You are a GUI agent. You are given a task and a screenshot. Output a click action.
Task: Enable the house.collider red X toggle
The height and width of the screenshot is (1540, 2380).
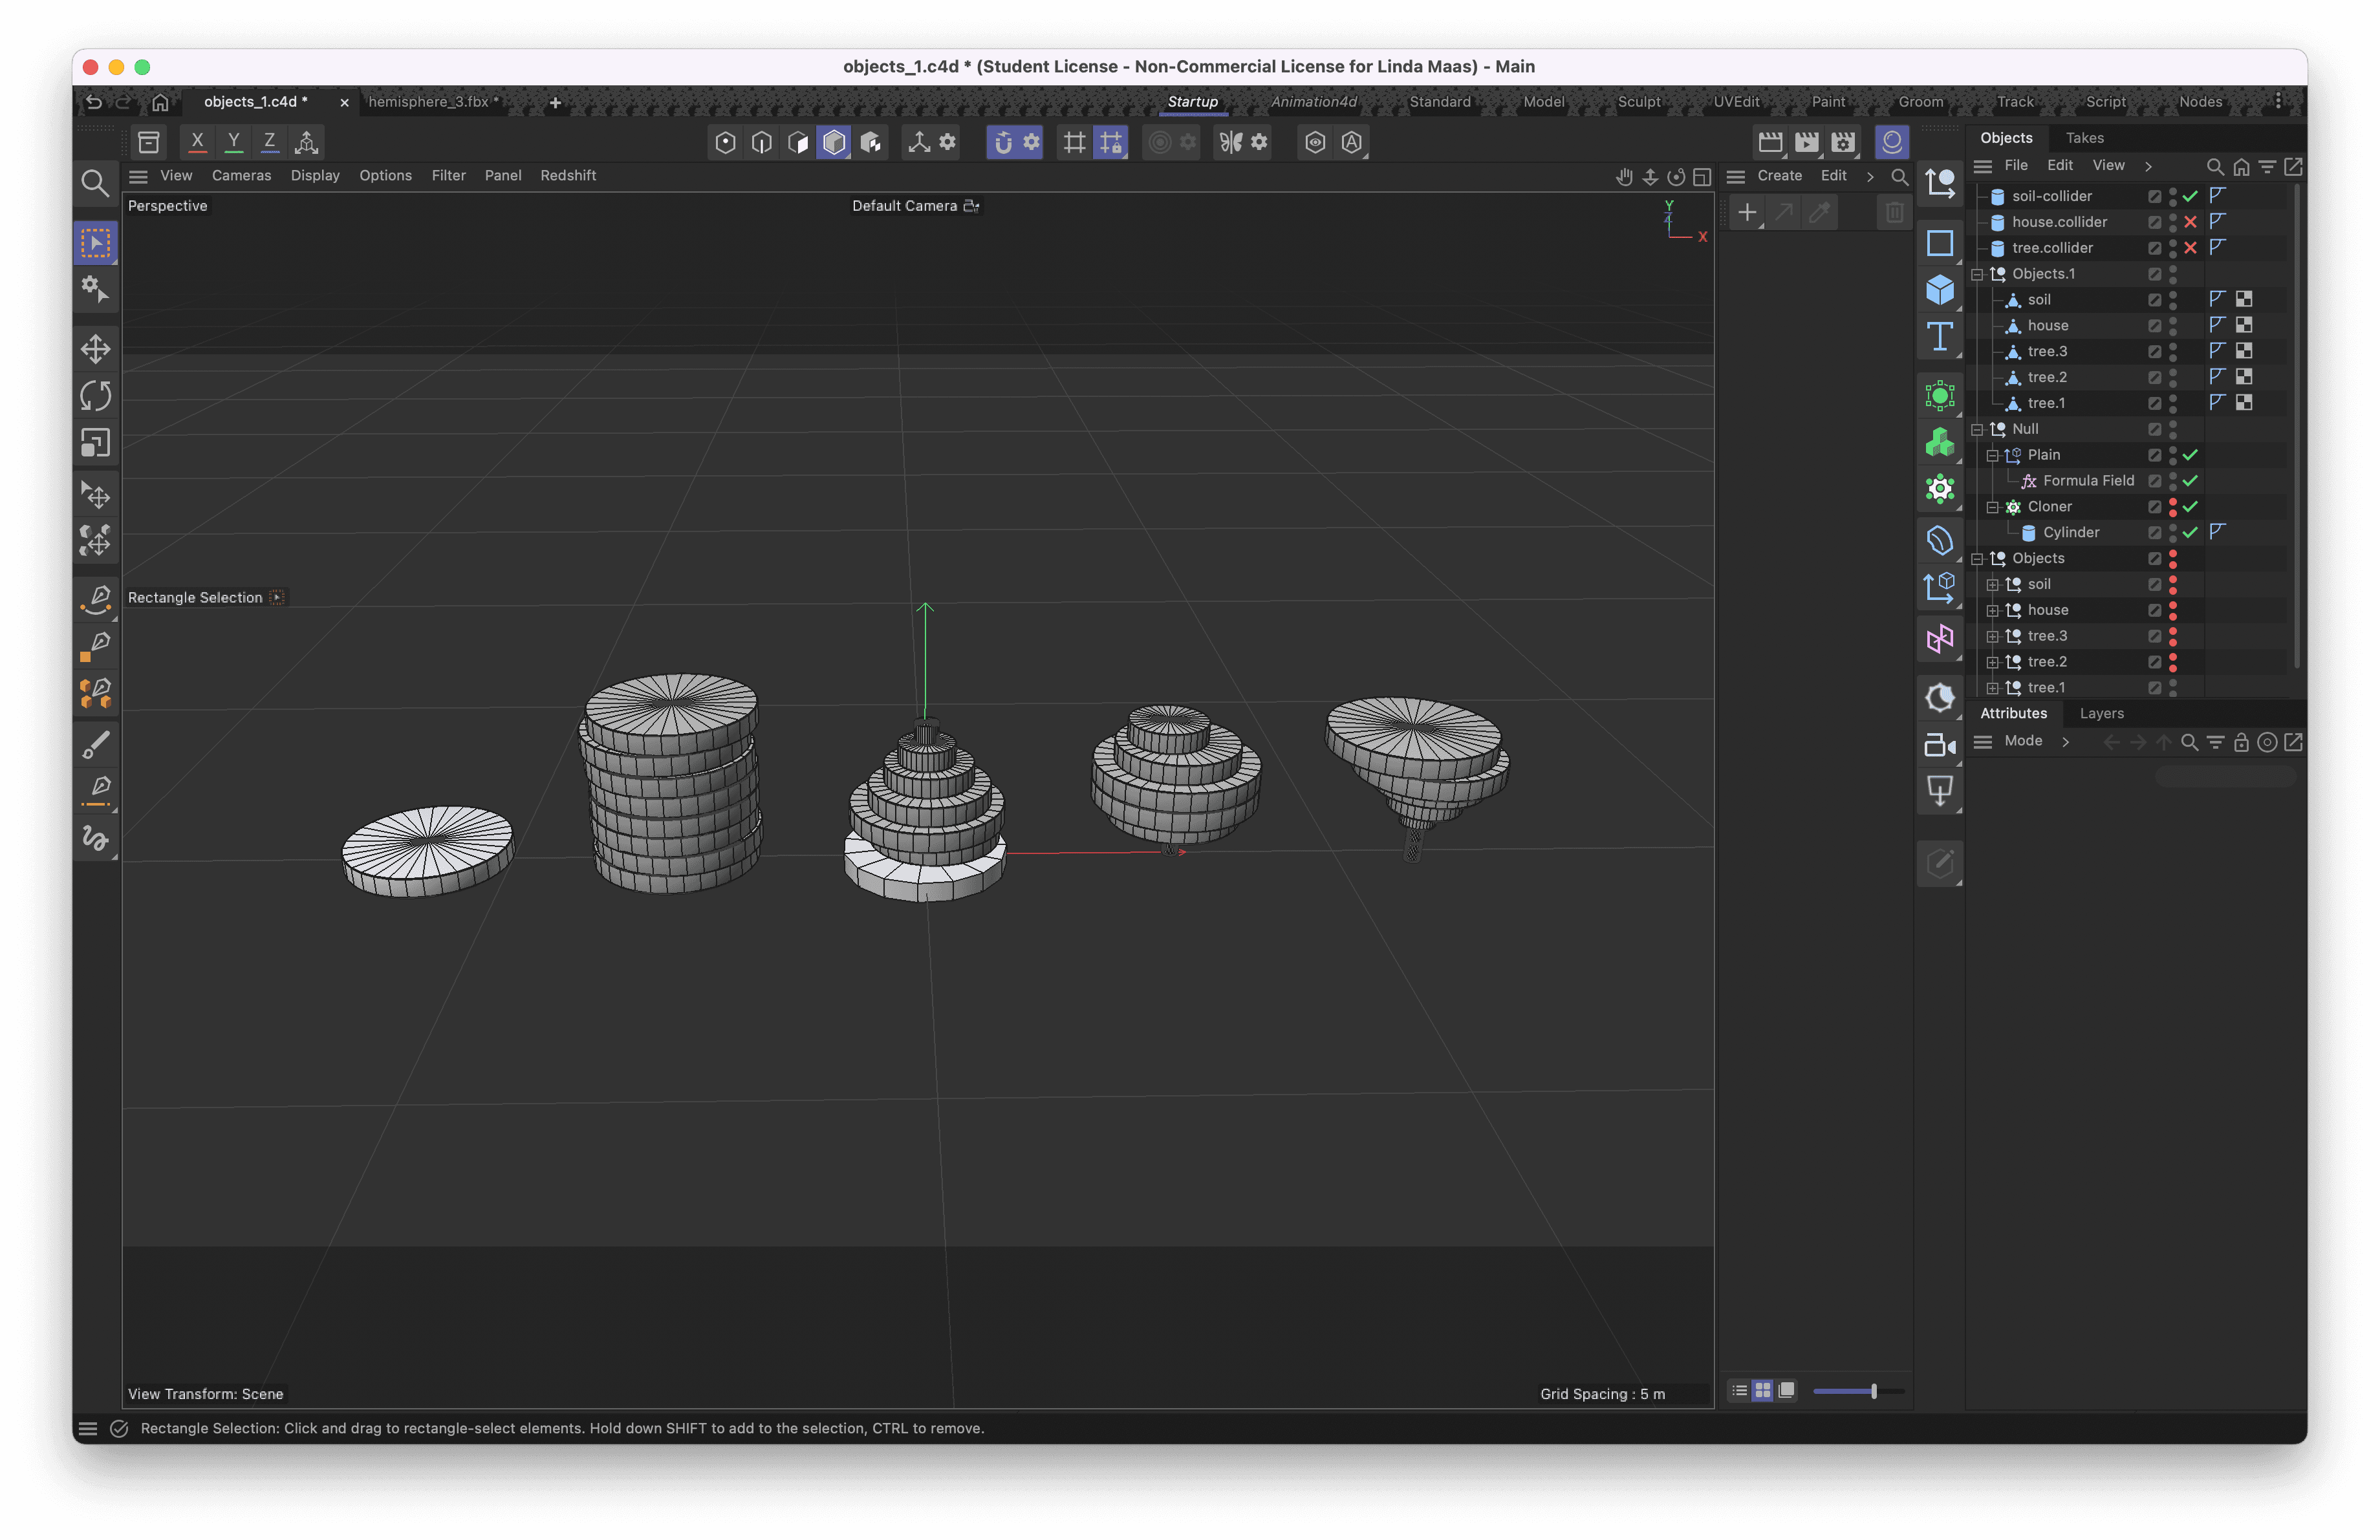(2190, 222)
